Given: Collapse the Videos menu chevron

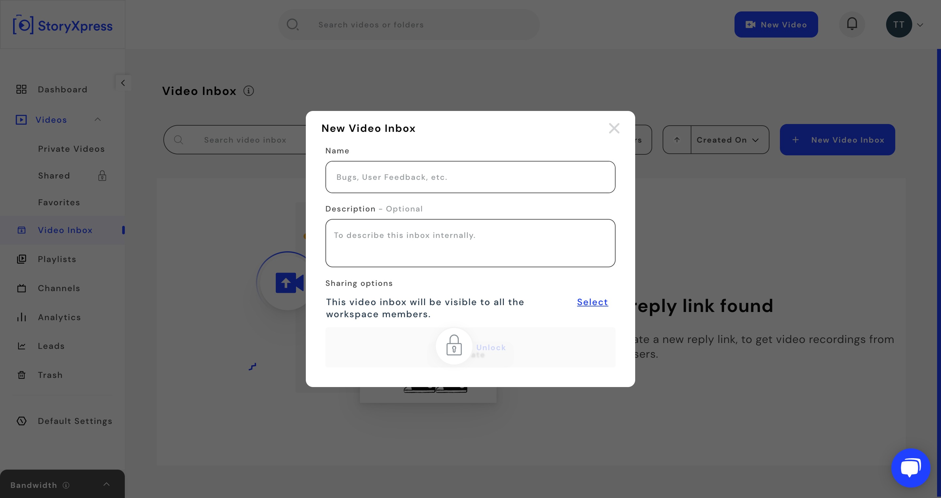Looking at the screenshot, I should [98, 120].
